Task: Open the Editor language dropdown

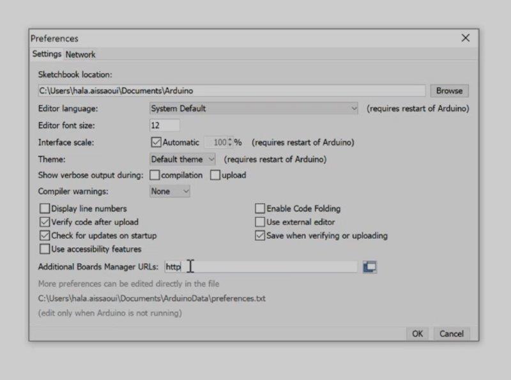Action: [254, 109]
